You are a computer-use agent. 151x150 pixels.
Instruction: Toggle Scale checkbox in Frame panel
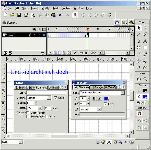[55, 98]
